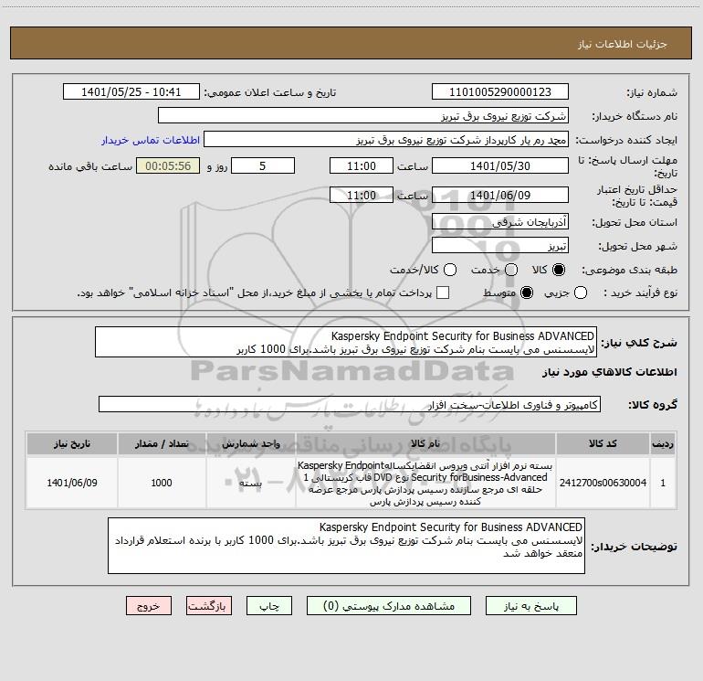Click the buyer notes توضیحات خریدار text area
The image size is (703, 681).
pyautogui.click(x=346, y=546)
